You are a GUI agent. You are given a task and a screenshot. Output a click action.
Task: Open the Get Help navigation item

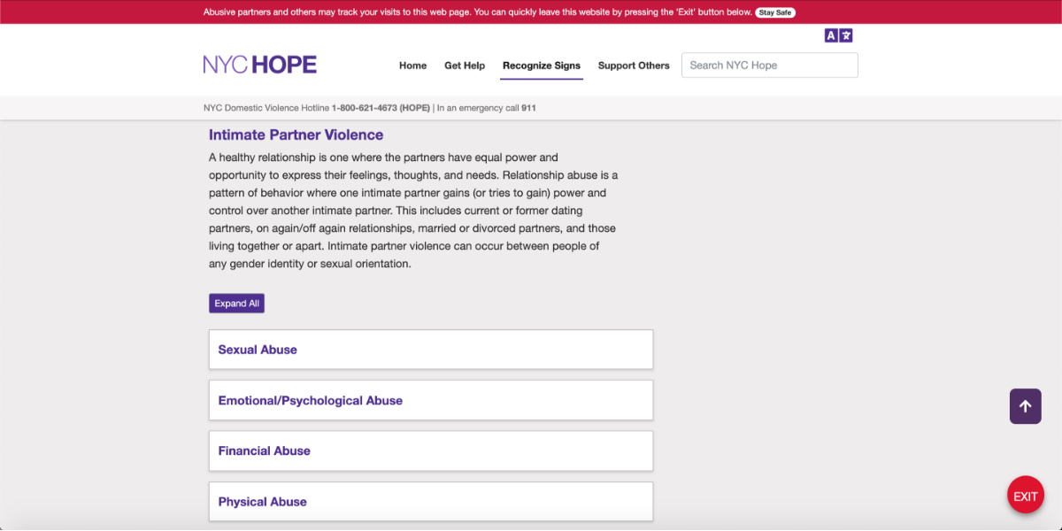coord(465,65)
